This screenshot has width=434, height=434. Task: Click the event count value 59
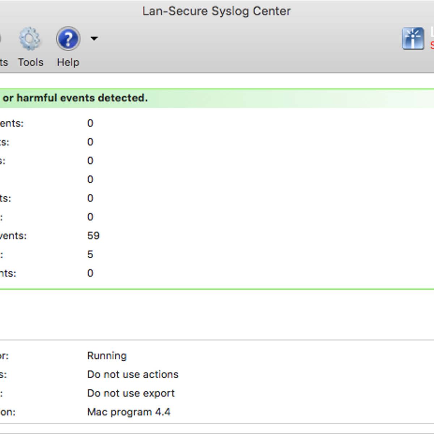(93, 236)
